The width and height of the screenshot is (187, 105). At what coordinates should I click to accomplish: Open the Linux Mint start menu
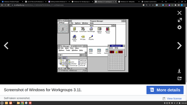(x=2, y=103)
